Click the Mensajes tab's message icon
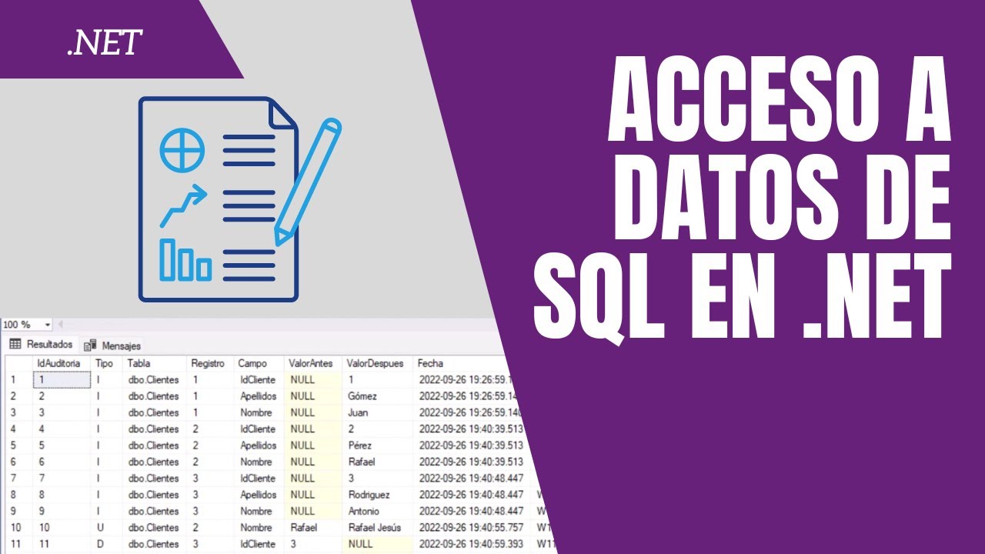985x554 pixels. pos(90,345)
